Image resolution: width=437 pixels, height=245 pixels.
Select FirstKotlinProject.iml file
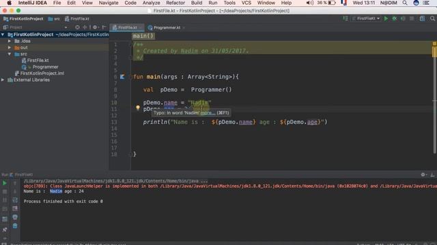(40, 73)
